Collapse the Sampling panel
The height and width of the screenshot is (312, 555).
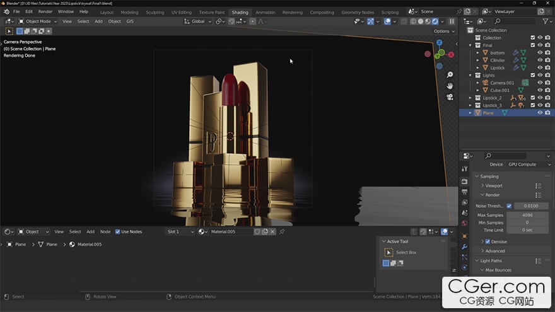tap(477, 176)
